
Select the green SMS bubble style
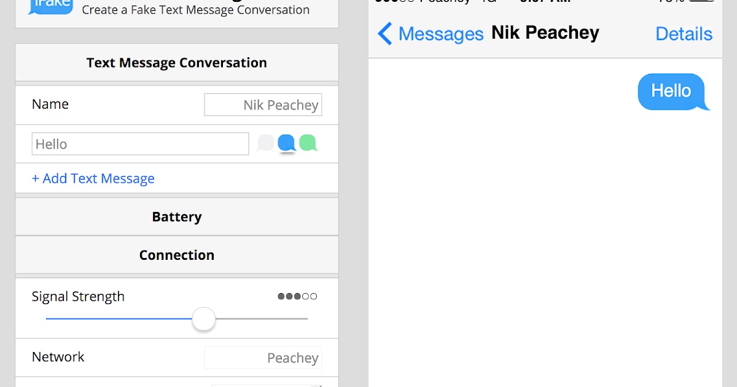click(308, 143)
